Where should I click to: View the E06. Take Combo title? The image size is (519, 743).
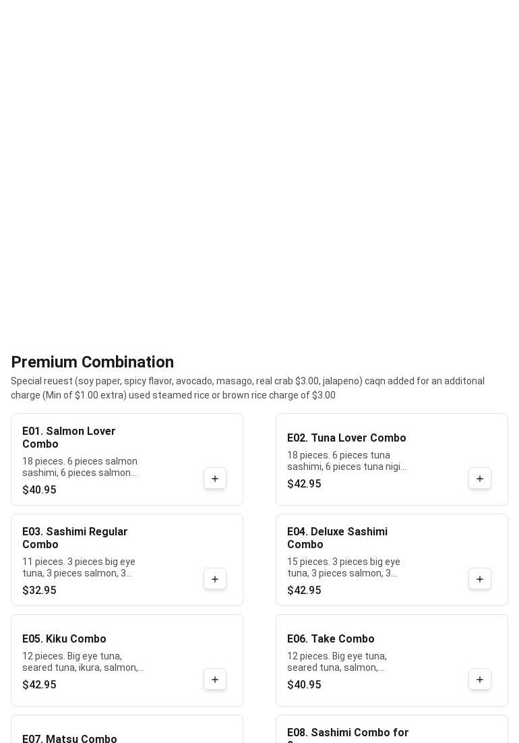(330, 638)
